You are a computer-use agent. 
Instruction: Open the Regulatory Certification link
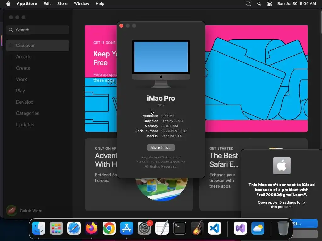pos(161,157)
